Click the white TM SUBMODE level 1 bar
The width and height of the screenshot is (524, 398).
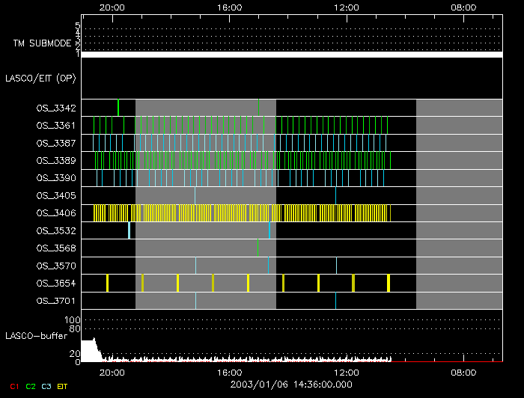pyautogui.click(x=291, y=55)
